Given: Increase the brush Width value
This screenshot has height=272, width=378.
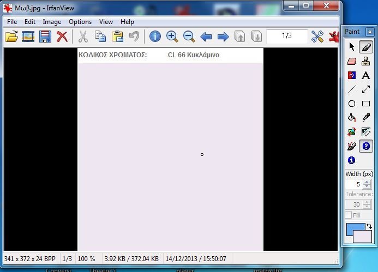Looking at the screenshot, I should coord(367,182).
